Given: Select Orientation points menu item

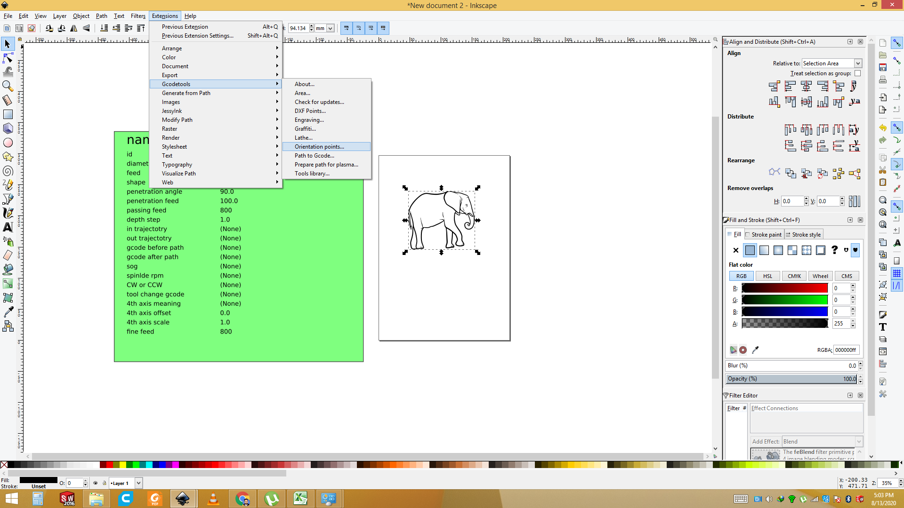Looking at the screenshot, I should coord(319,146).
